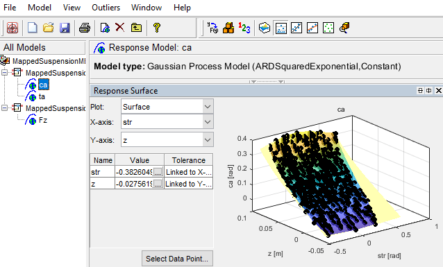Open the Window menu
The image size is (443, 267).
pyautogui.click(x=147, y=8)
